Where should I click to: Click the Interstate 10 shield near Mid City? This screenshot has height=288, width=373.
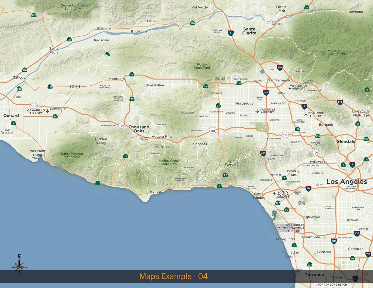point(308,188)
